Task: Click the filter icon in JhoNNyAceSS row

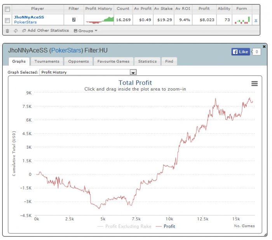Action: [x=74, y=19]
